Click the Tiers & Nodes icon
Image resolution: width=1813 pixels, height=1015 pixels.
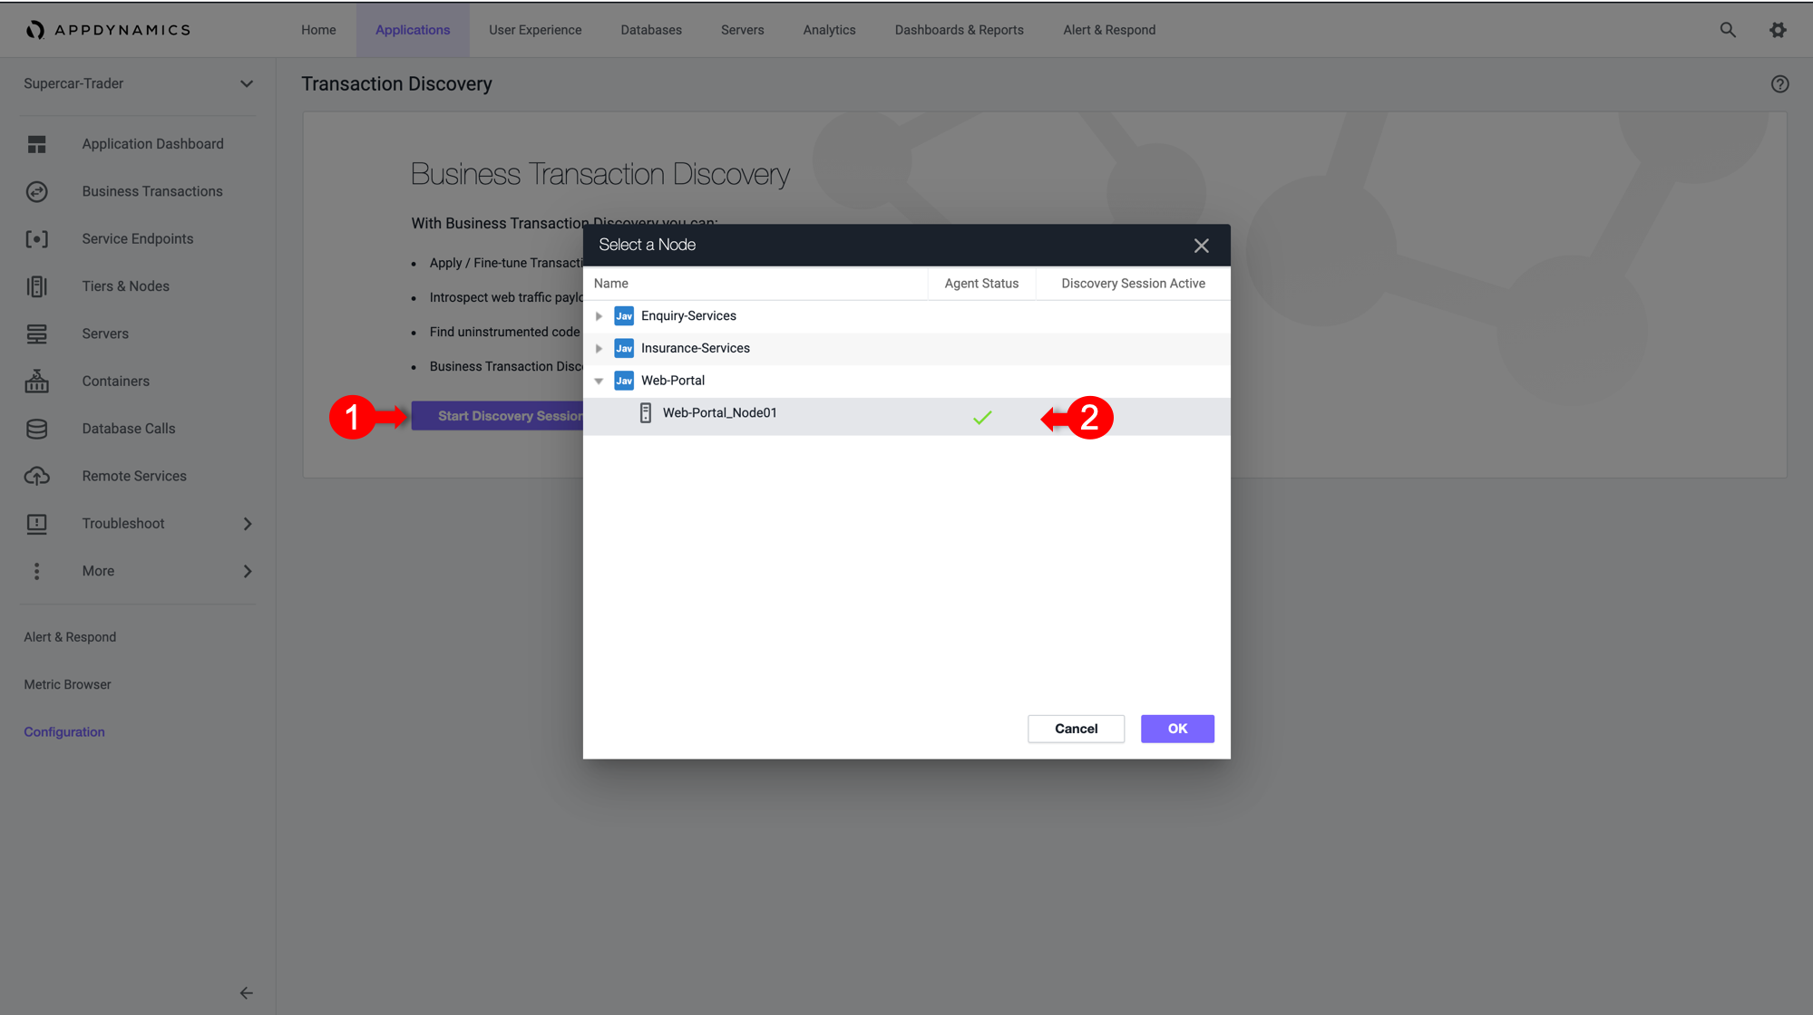[x=36, y=286]
